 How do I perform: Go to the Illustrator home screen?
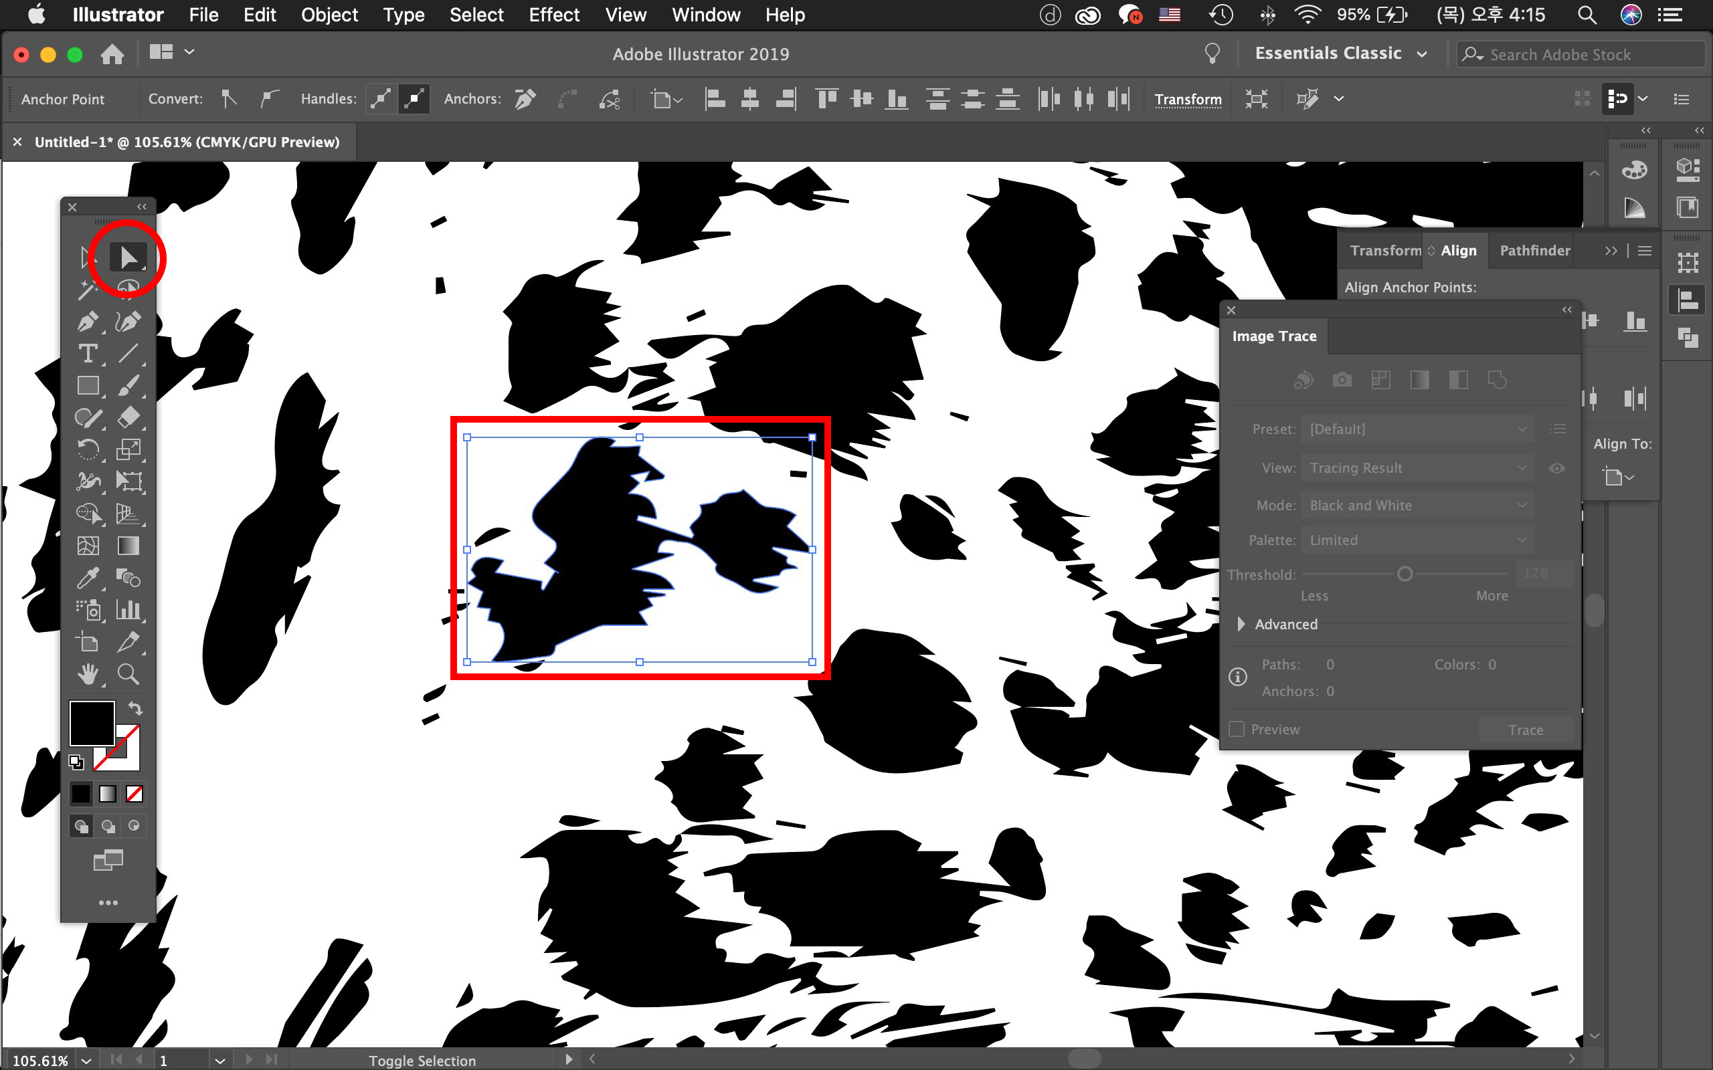(x=112, y=53)
